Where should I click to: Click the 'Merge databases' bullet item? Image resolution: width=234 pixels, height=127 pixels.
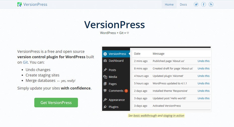[41, 81]
